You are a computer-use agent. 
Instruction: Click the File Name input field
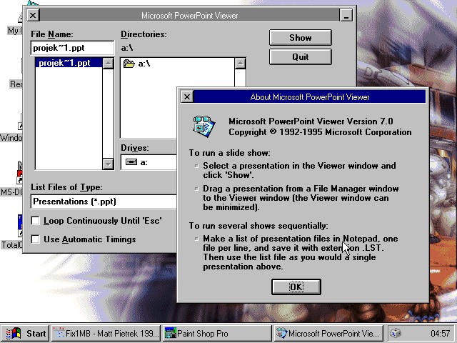[72, 48]
